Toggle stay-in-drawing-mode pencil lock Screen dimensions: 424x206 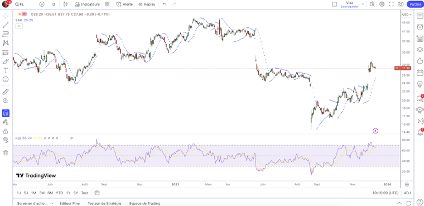[6, 122]
